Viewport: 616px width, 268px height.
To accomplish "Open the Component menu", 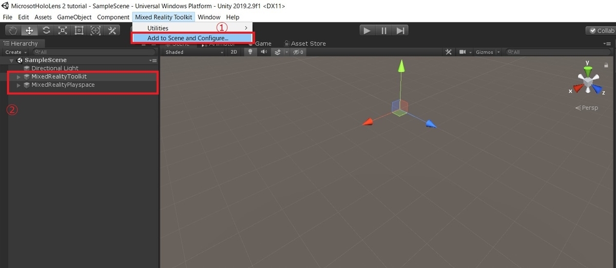I will (x=113, y=17).
